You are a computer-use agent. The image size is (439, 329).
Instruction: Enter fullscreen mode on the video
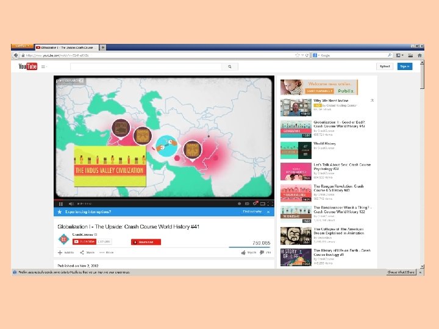270,203
